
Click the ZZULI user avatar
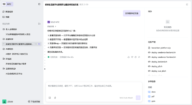[4, 102]
